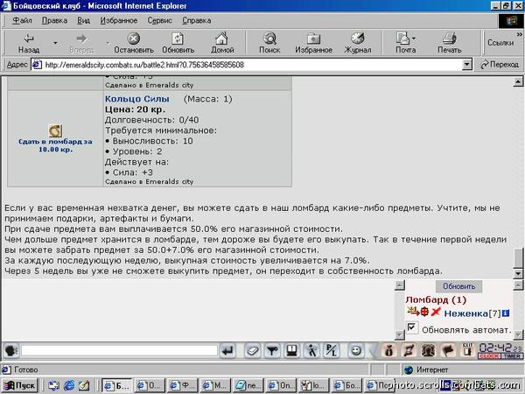Screen dimensions: 525x394
Task: Switch to the М... taskbar window
Action: 215,385
